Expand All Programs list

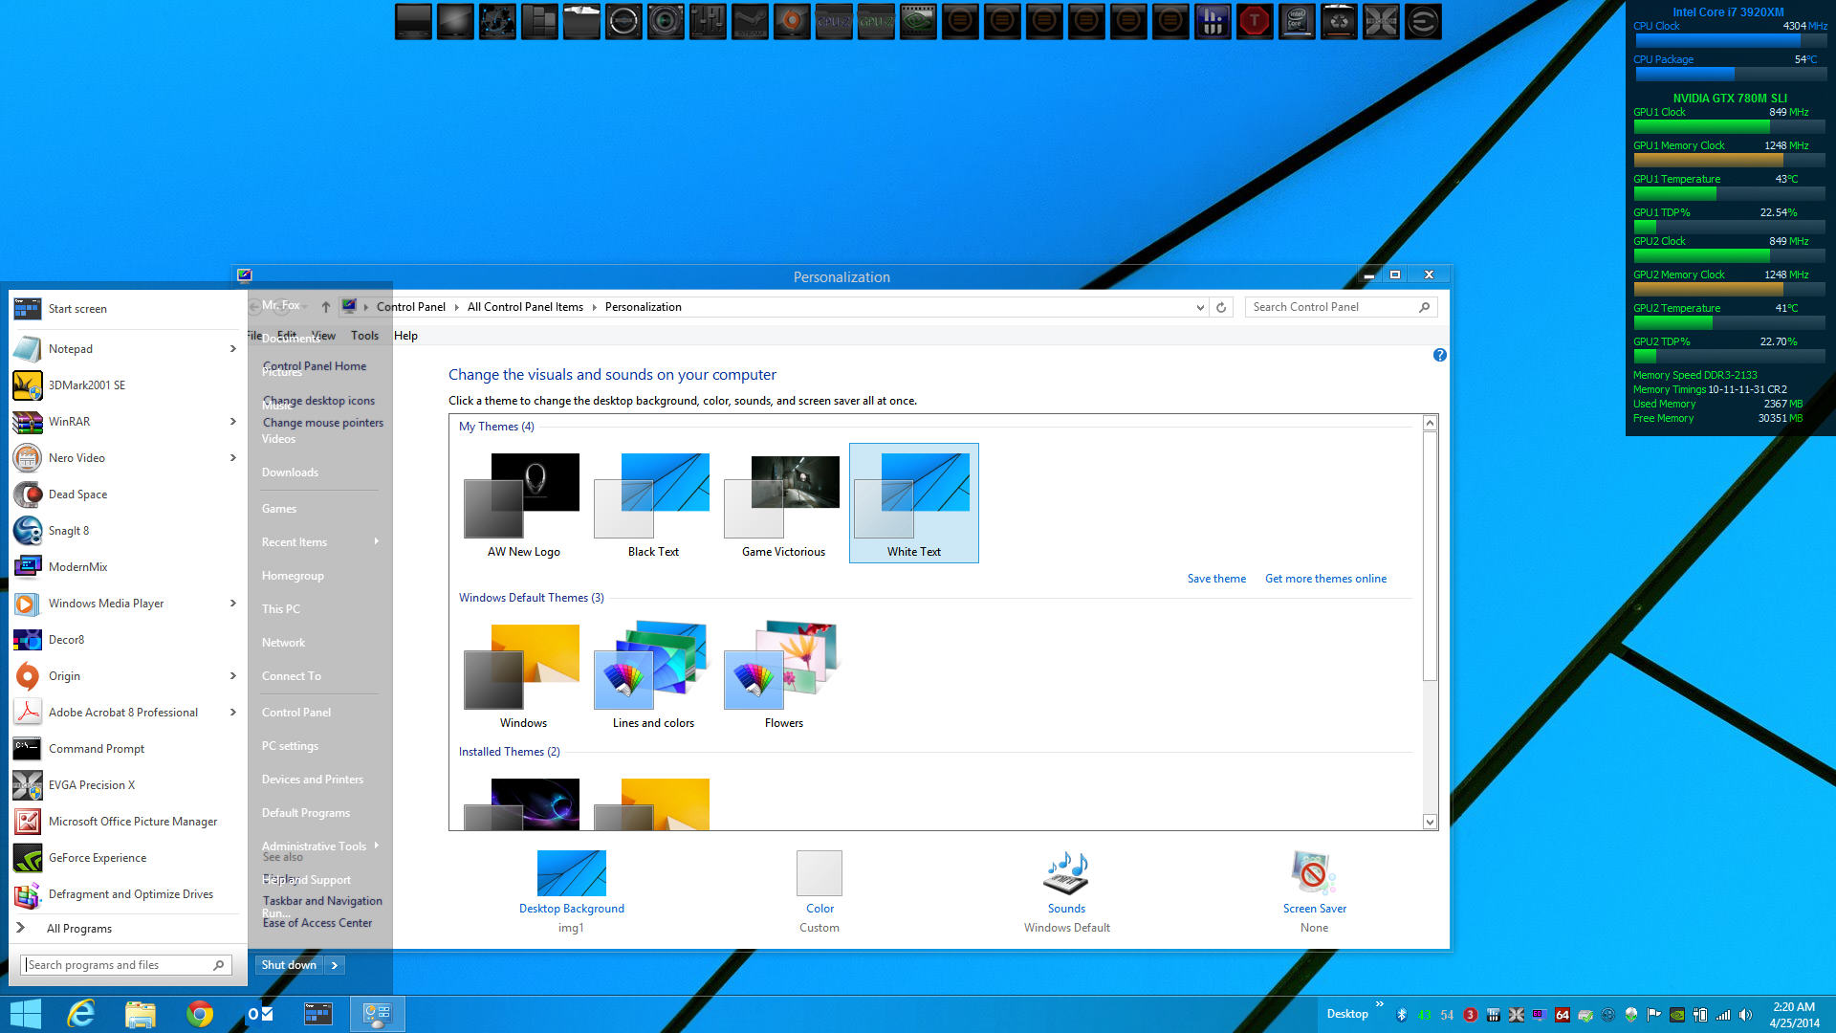point(78,929)
